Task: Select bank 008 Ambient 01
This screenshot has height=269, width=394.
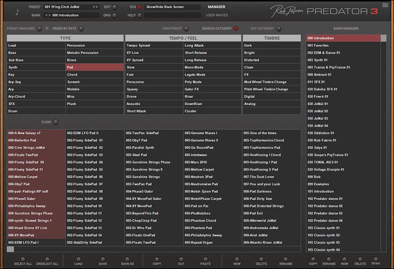Action: 343,75
